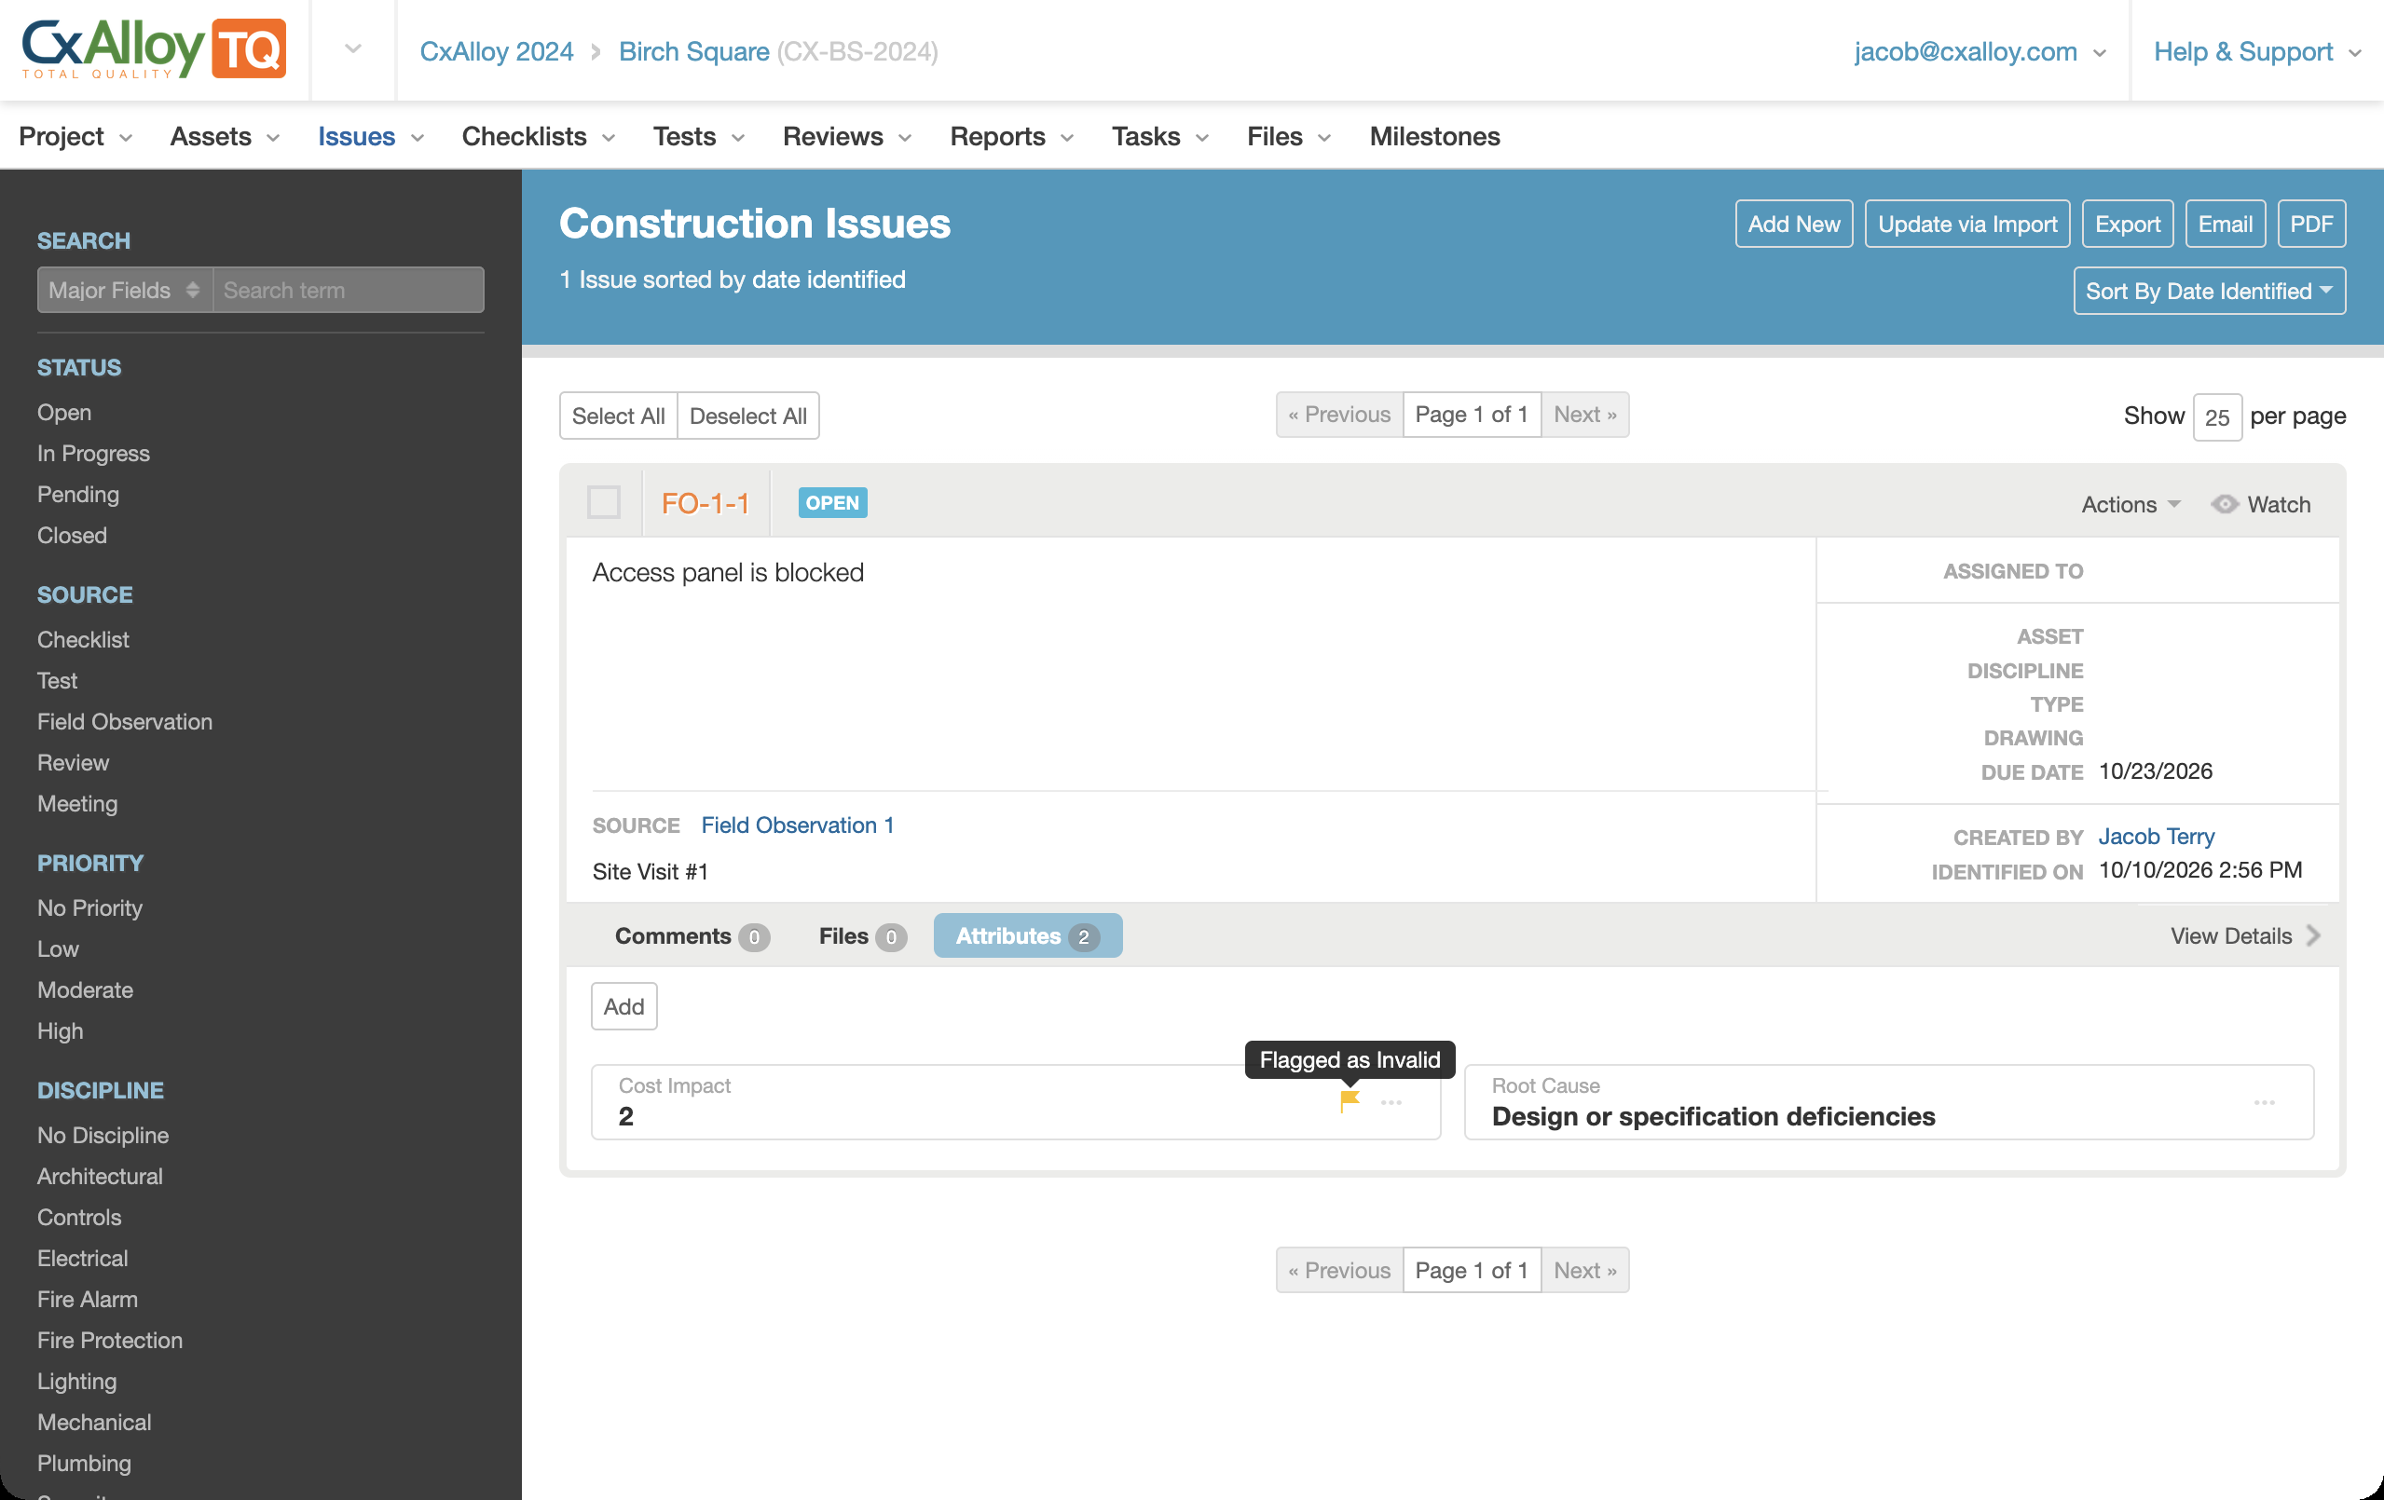This screenshot has width=2384, height=1500.
Task: Click Update via Import
Action: point(1967,224)
